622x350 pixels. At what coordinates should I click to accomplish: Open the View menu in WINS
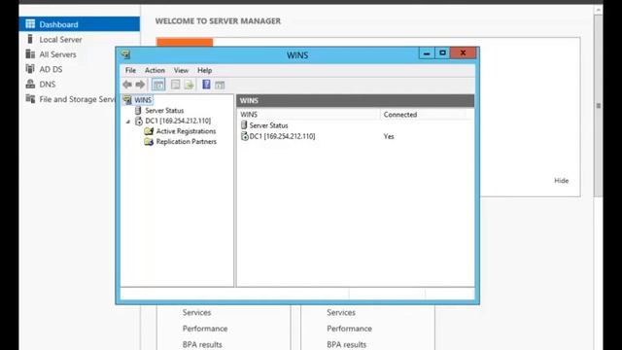pos(181,70)
